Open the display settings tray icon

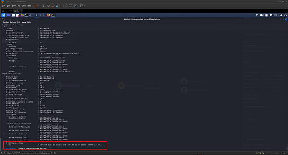257,15
